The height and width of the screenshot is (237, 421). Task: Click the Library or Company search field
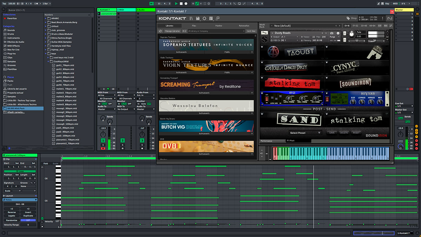pos(216,31)
